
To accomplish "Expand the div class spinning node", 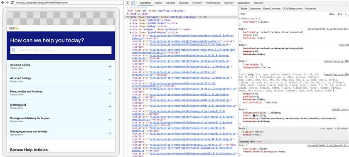I will coord(130,20).
